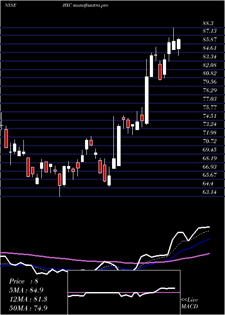
Task: Click the Price : 8 readout
Action: tap(23, 281)
